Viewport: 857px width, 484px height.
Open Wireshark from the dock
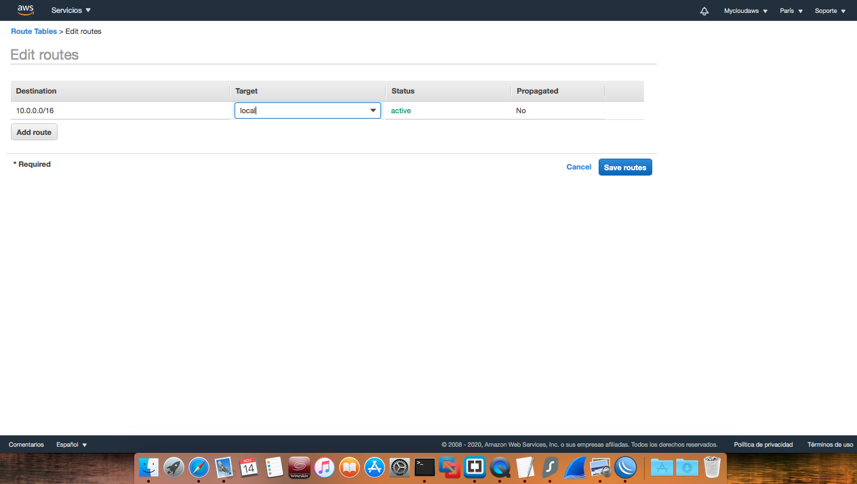point(574,467)
